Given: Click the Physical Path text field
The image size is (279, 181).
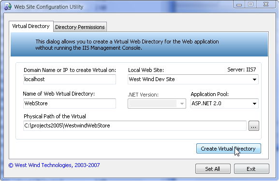Looking at the screenshot, I should 135,126.
